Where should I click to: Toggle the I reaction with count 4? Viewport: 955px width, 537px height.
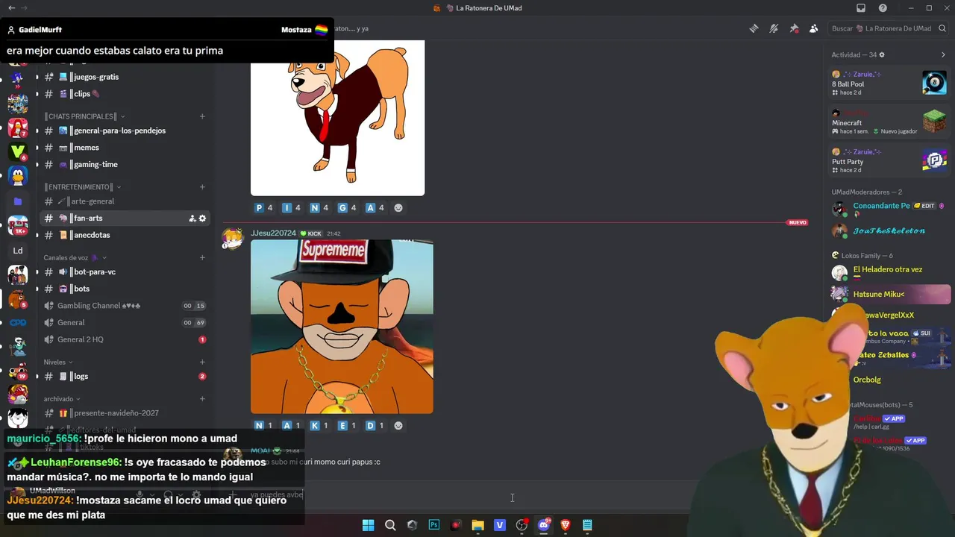[292, 208]
